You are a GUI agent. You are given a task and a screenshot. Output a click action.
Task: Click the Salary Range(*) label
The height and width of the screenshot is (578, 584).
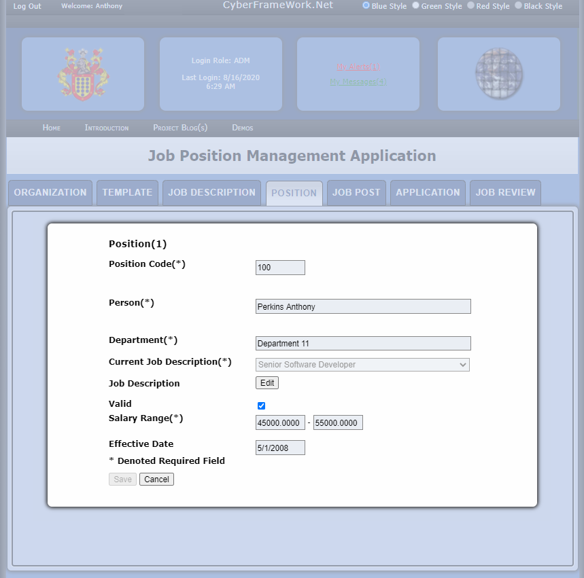point(145,418)
